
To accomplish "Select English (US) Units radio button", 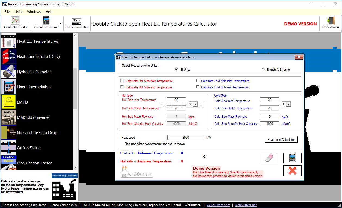I will pyautogui.click(x=263, y=69).
